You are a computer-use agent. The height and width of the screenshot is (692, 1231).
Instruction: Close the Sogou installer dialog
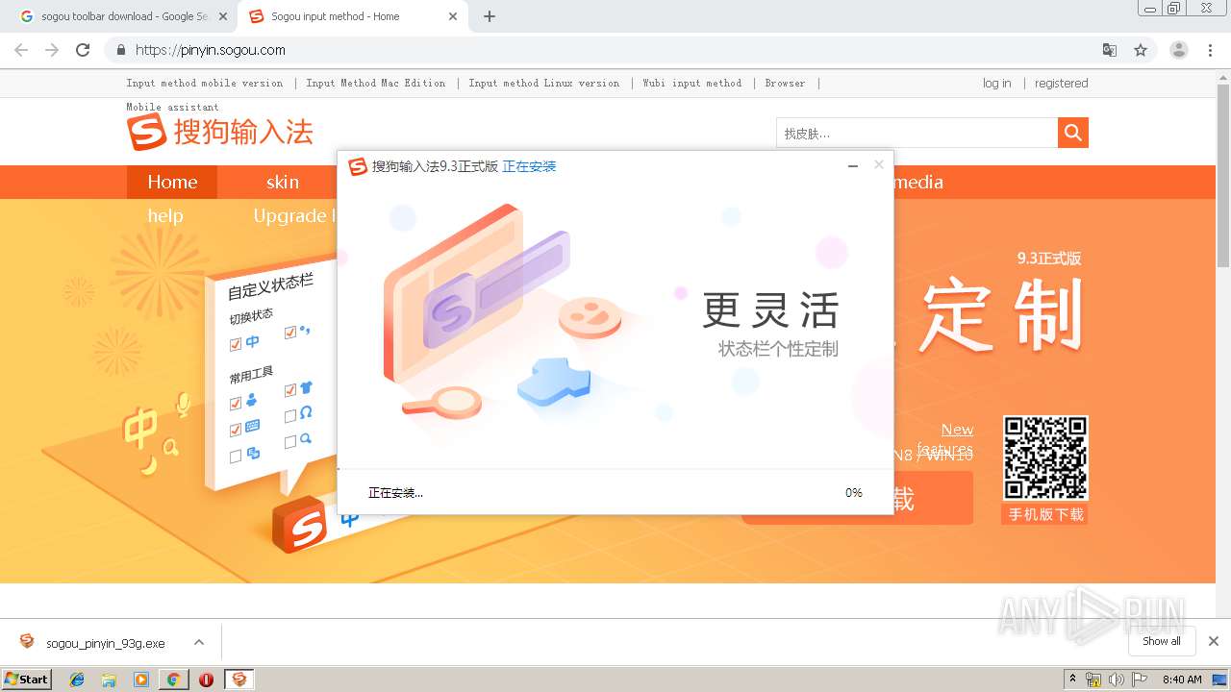(x=878, y=165)
